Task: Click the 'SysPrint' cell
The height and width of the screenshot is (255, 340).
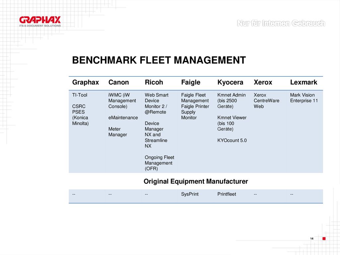Action: point(190,194)
